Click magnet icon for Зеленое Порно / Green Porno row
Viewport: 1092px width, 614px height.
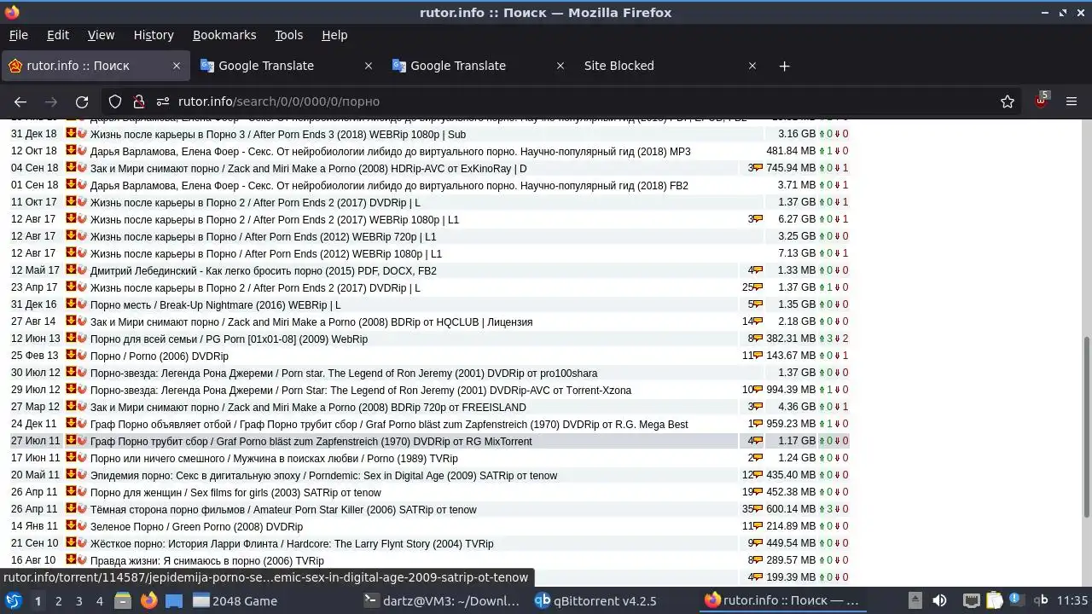pyautogui.click(x=83, y=526)
